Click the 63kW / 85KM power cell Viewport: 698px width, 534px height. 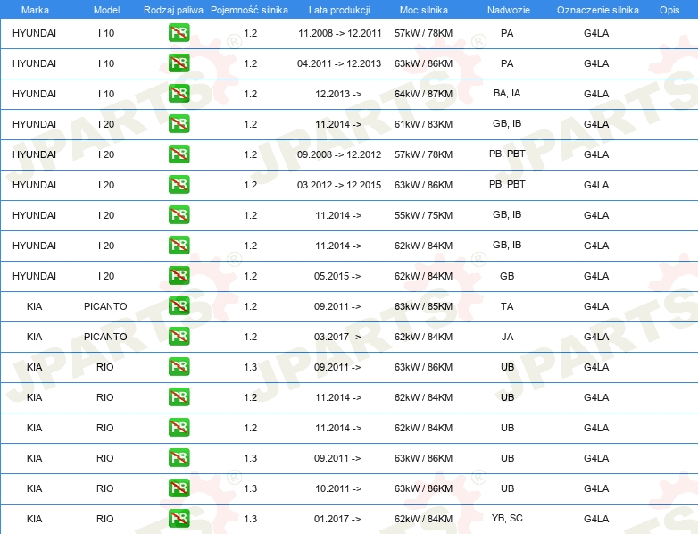point(423,306)
